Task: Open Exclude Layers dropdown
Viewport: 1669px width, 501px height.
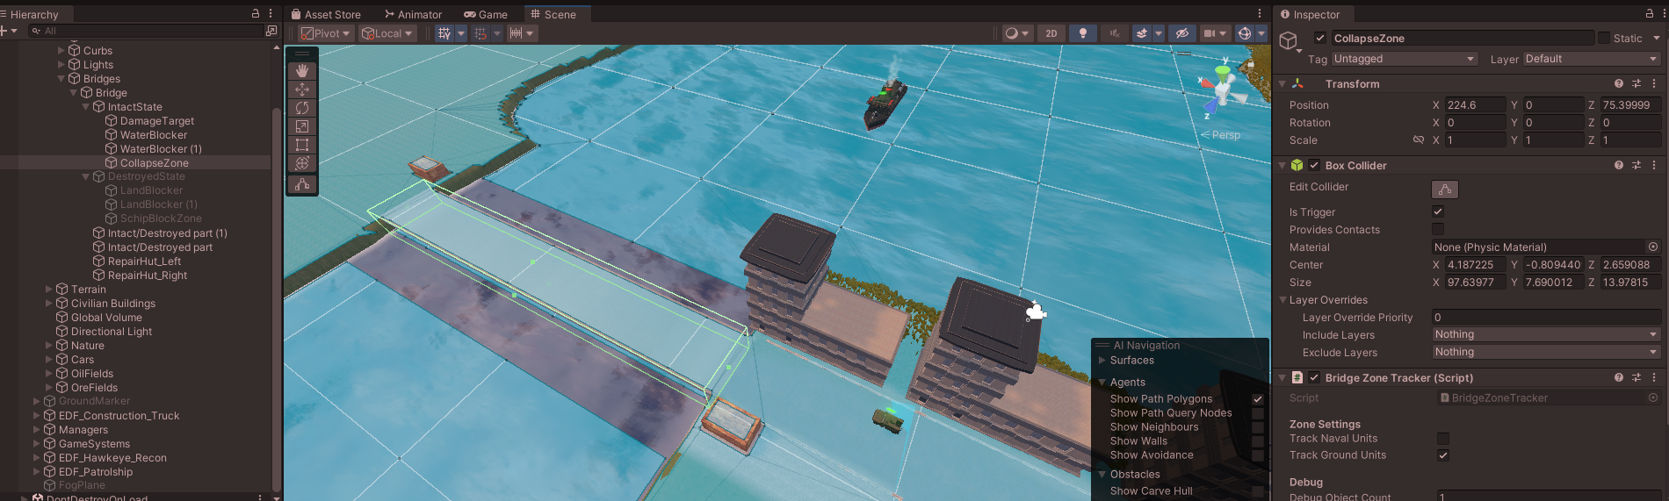Action: pyautogui.click(x=1546, y=352)
